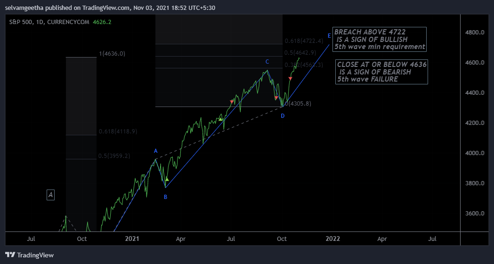Image resolution: width=494 pixels, height=264 pixels.
Task: Click the 0.5(3959.2) Fibonacci label
Action: 114,156
